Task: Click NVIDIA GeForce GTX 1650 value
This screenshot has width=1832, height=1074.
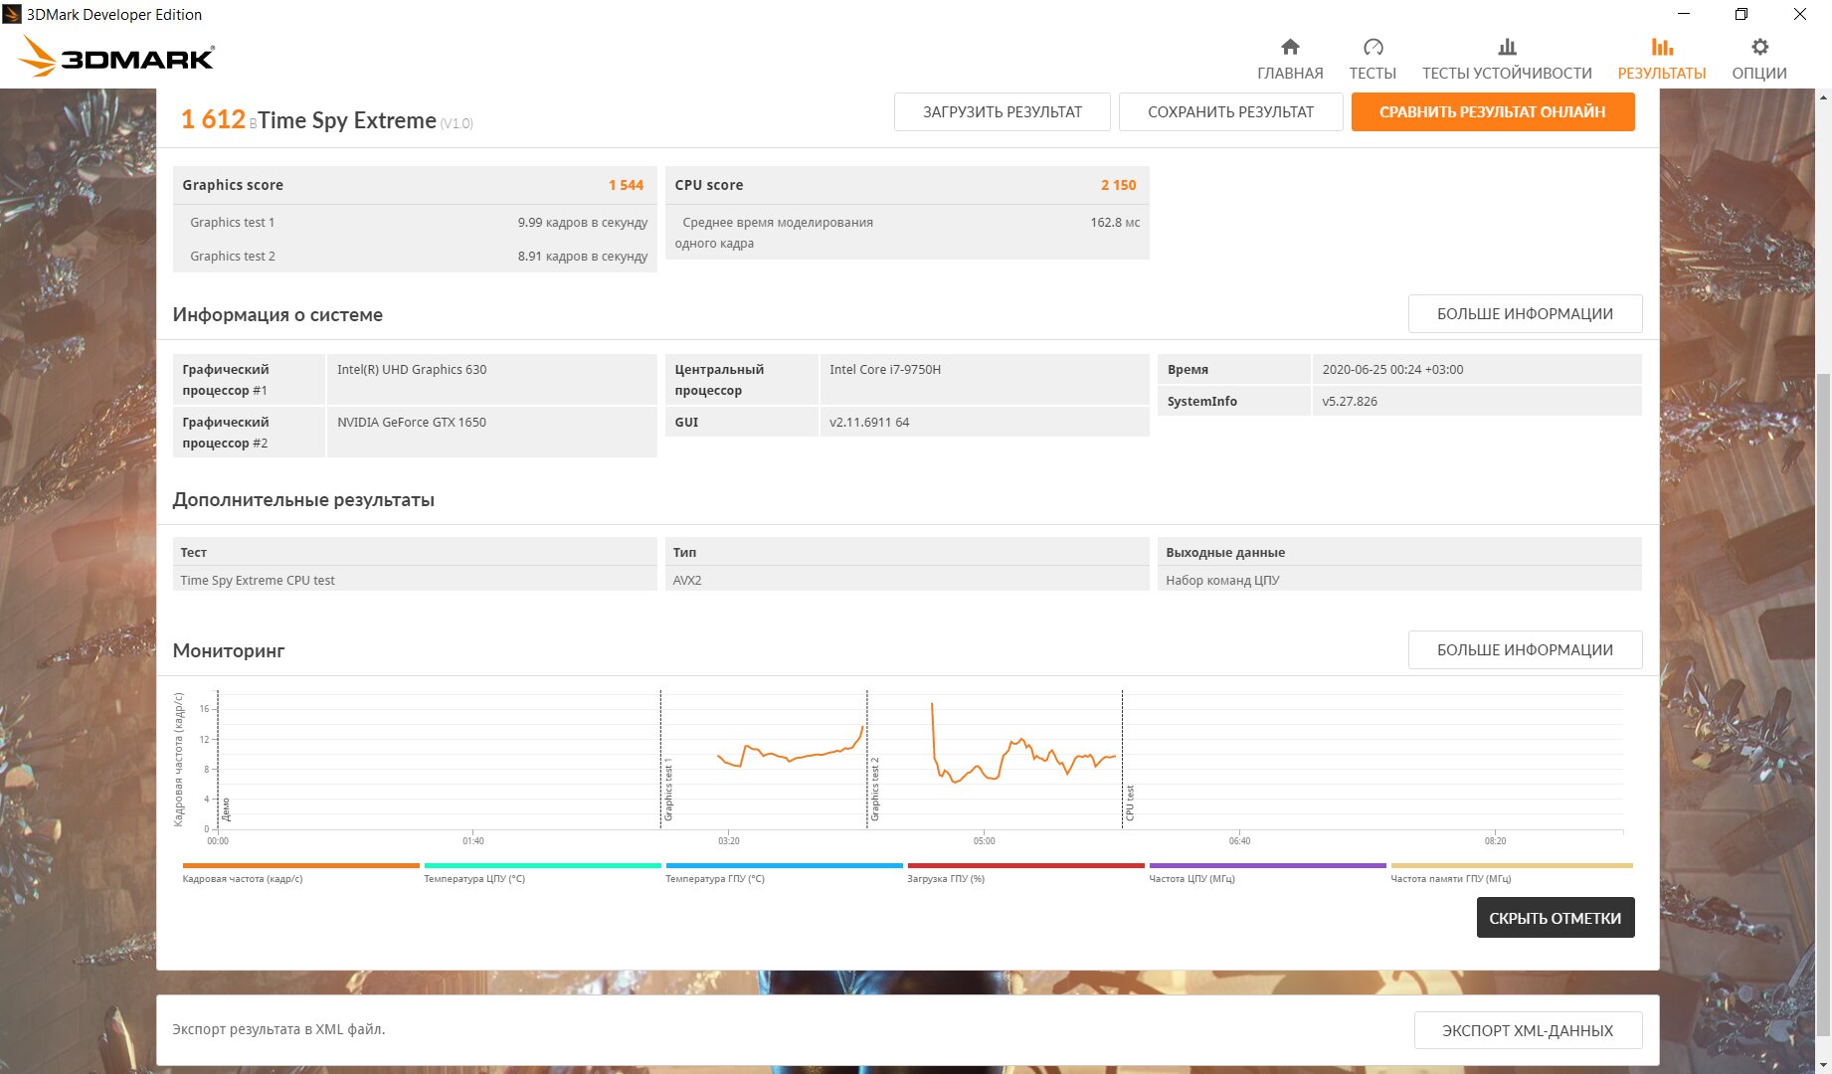Action: pyautogui.click(x=412, y=423)
